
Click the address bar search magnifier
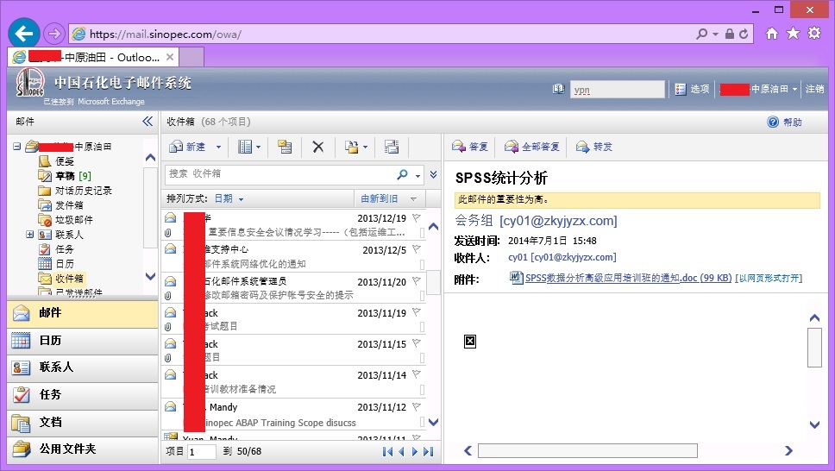point(702,35)
